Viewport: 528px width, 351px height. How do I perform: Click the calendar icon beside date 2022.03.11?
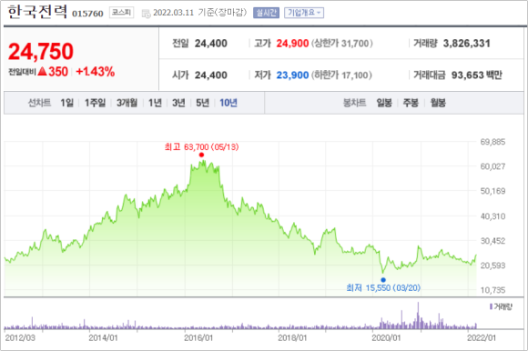146,14
